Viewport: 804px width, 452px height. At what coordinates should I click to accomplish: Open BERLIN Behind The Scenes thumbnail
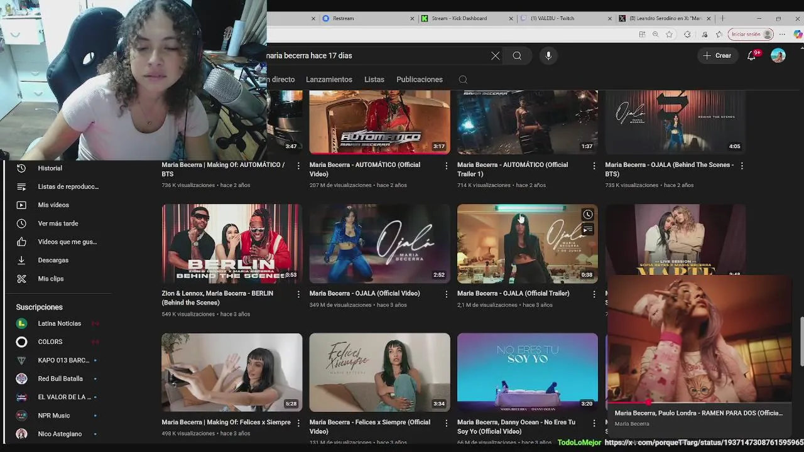232,244
